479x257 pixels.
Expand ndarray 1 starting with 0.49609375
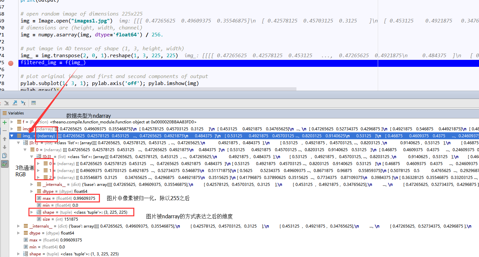pos(38,170)
